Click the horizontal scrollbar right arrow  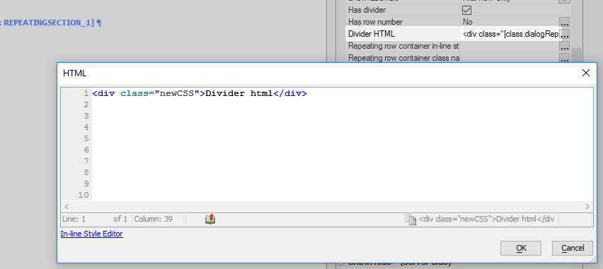coord(587,206)
